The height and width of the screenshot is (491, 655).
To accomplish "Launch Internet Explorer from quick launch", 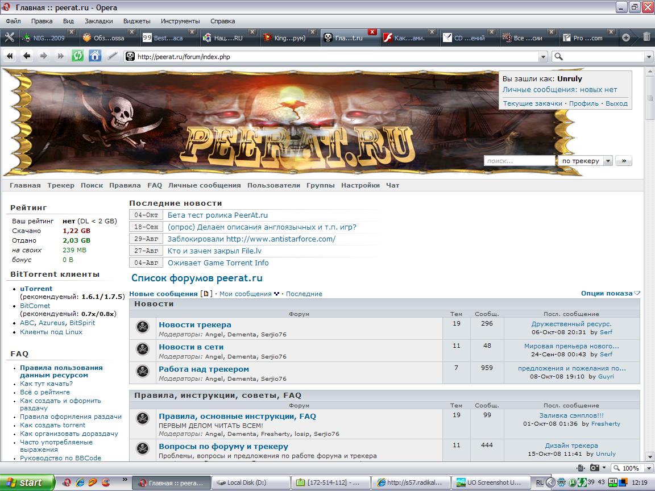I will point(80,482).
